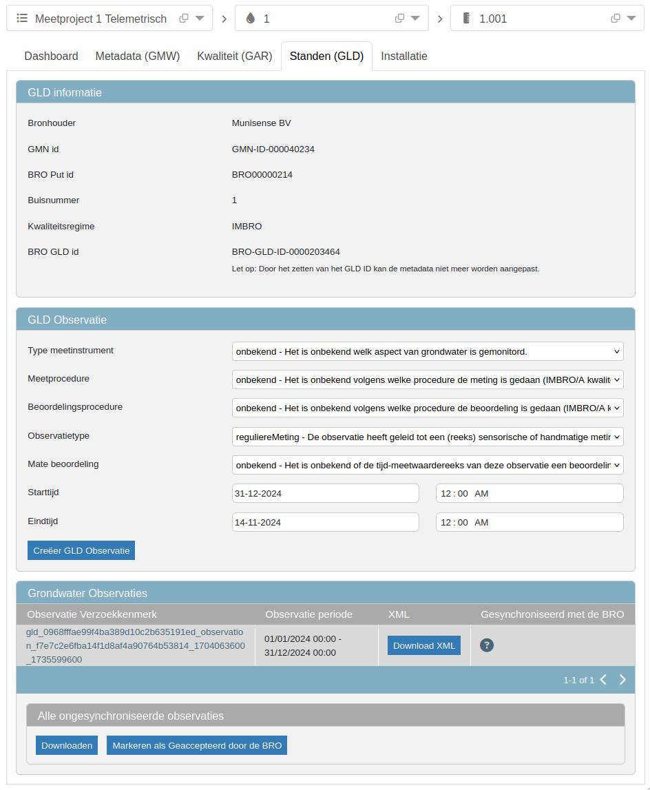Viewport: 650px width, 790px height.
Task: Open the Type meetinstrument dropdown
Action: [x=428, y=351]
